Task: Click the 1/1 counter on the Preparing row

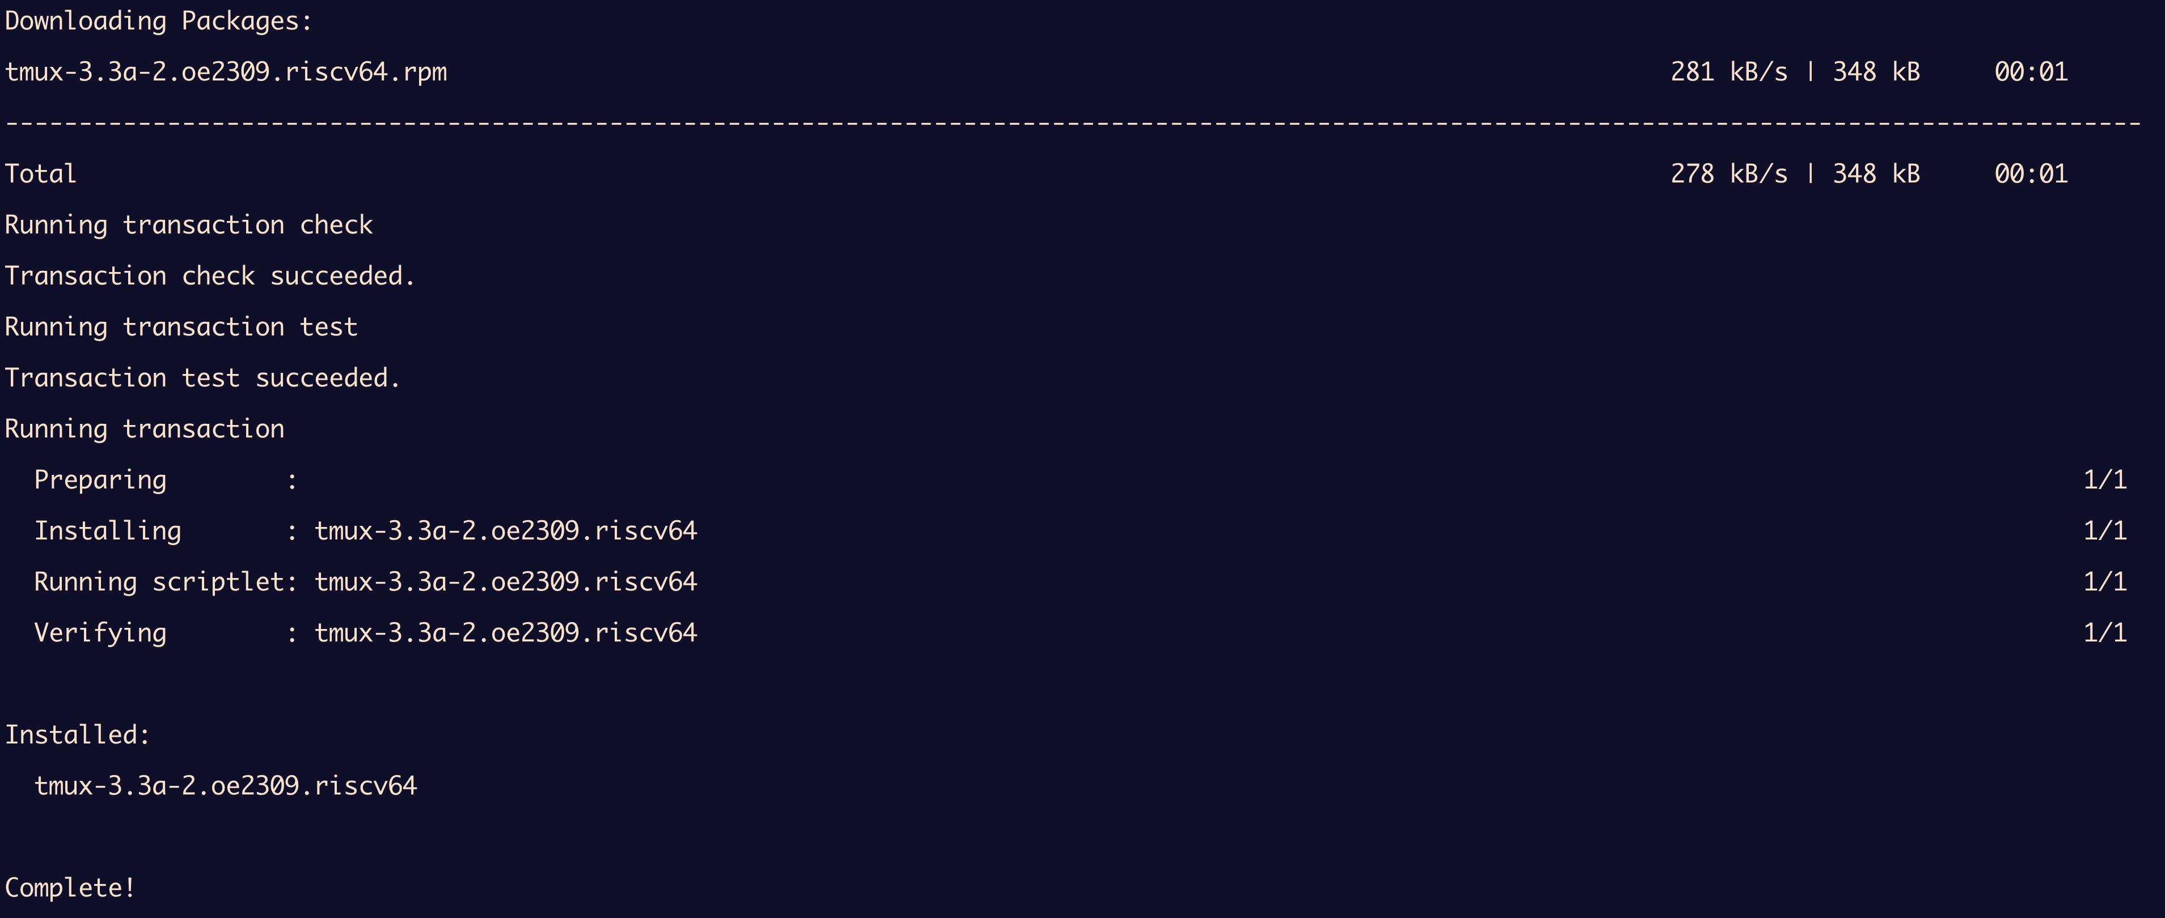Action: point(2104,479)
